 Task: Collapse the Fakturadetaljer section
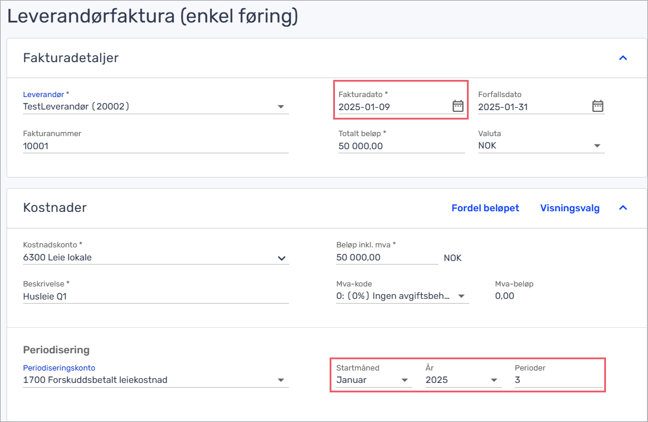click(x=622, y=58)
